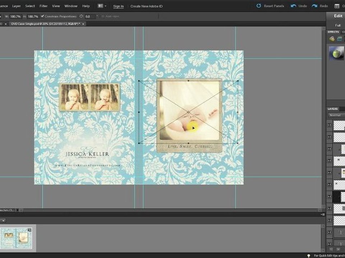
Task: Select the Filters icon in Effects panel
Action: click(332, 39)
